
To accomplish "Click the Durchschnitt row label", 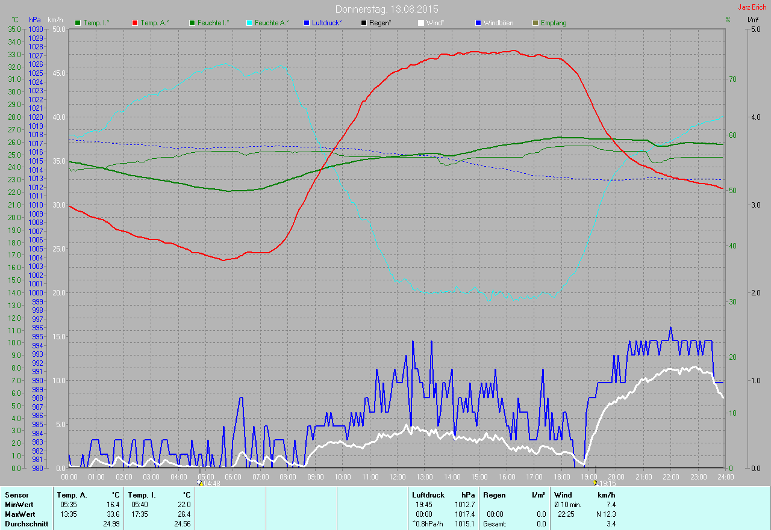I will pyautogui.click(x=27, y=524).
